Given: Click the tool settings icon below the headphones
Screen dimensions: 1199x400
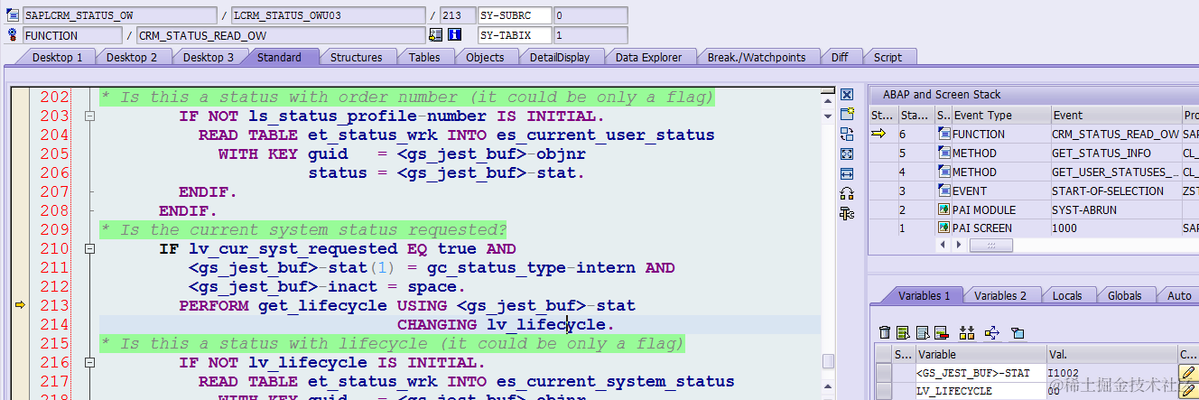Looking at the screenshot, I should 847,213.
